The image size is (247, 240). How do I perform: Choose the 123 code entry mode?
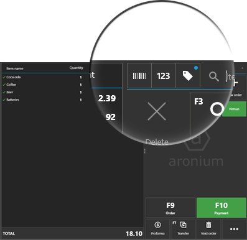pos(164,76)
